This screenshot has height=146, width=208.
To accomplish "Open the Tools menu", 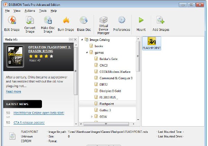I will tap(43, 11).
